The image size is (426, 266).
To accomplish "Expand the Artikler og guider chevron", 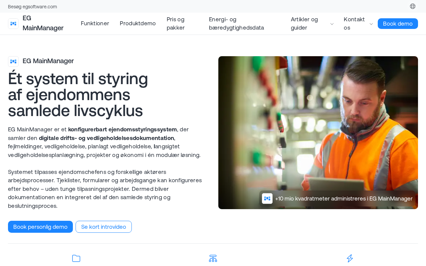I will coord(332,24).
